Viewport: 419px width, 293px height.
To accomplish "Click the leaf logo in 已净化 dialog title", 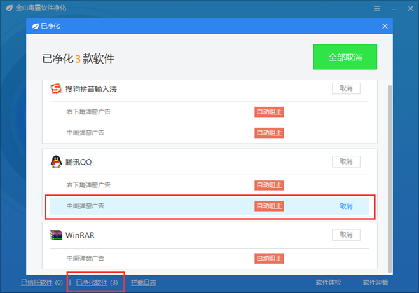I will pyautogui.click(x=35, y=26).
